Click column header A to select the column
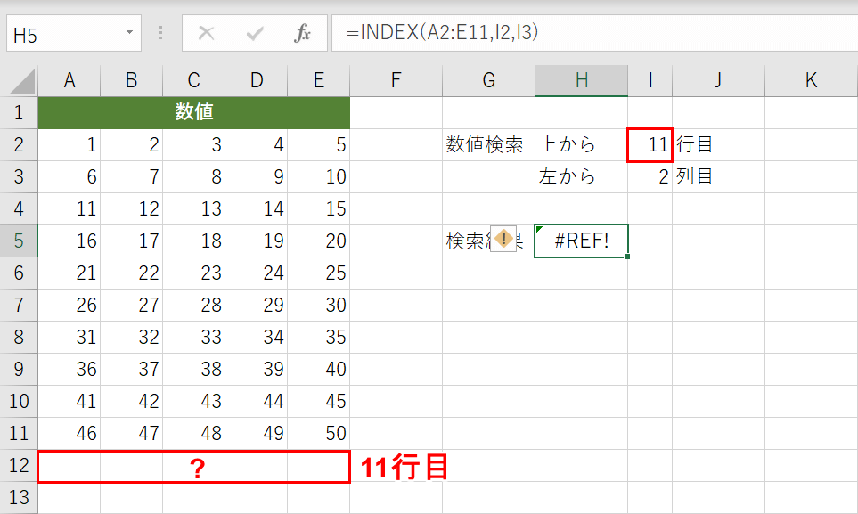858x514 pixels. pos(69,79)
